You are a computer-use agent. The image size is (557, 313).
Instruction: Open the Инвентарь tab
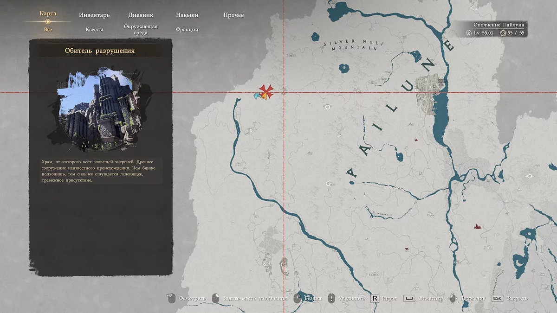pos(94,15)
